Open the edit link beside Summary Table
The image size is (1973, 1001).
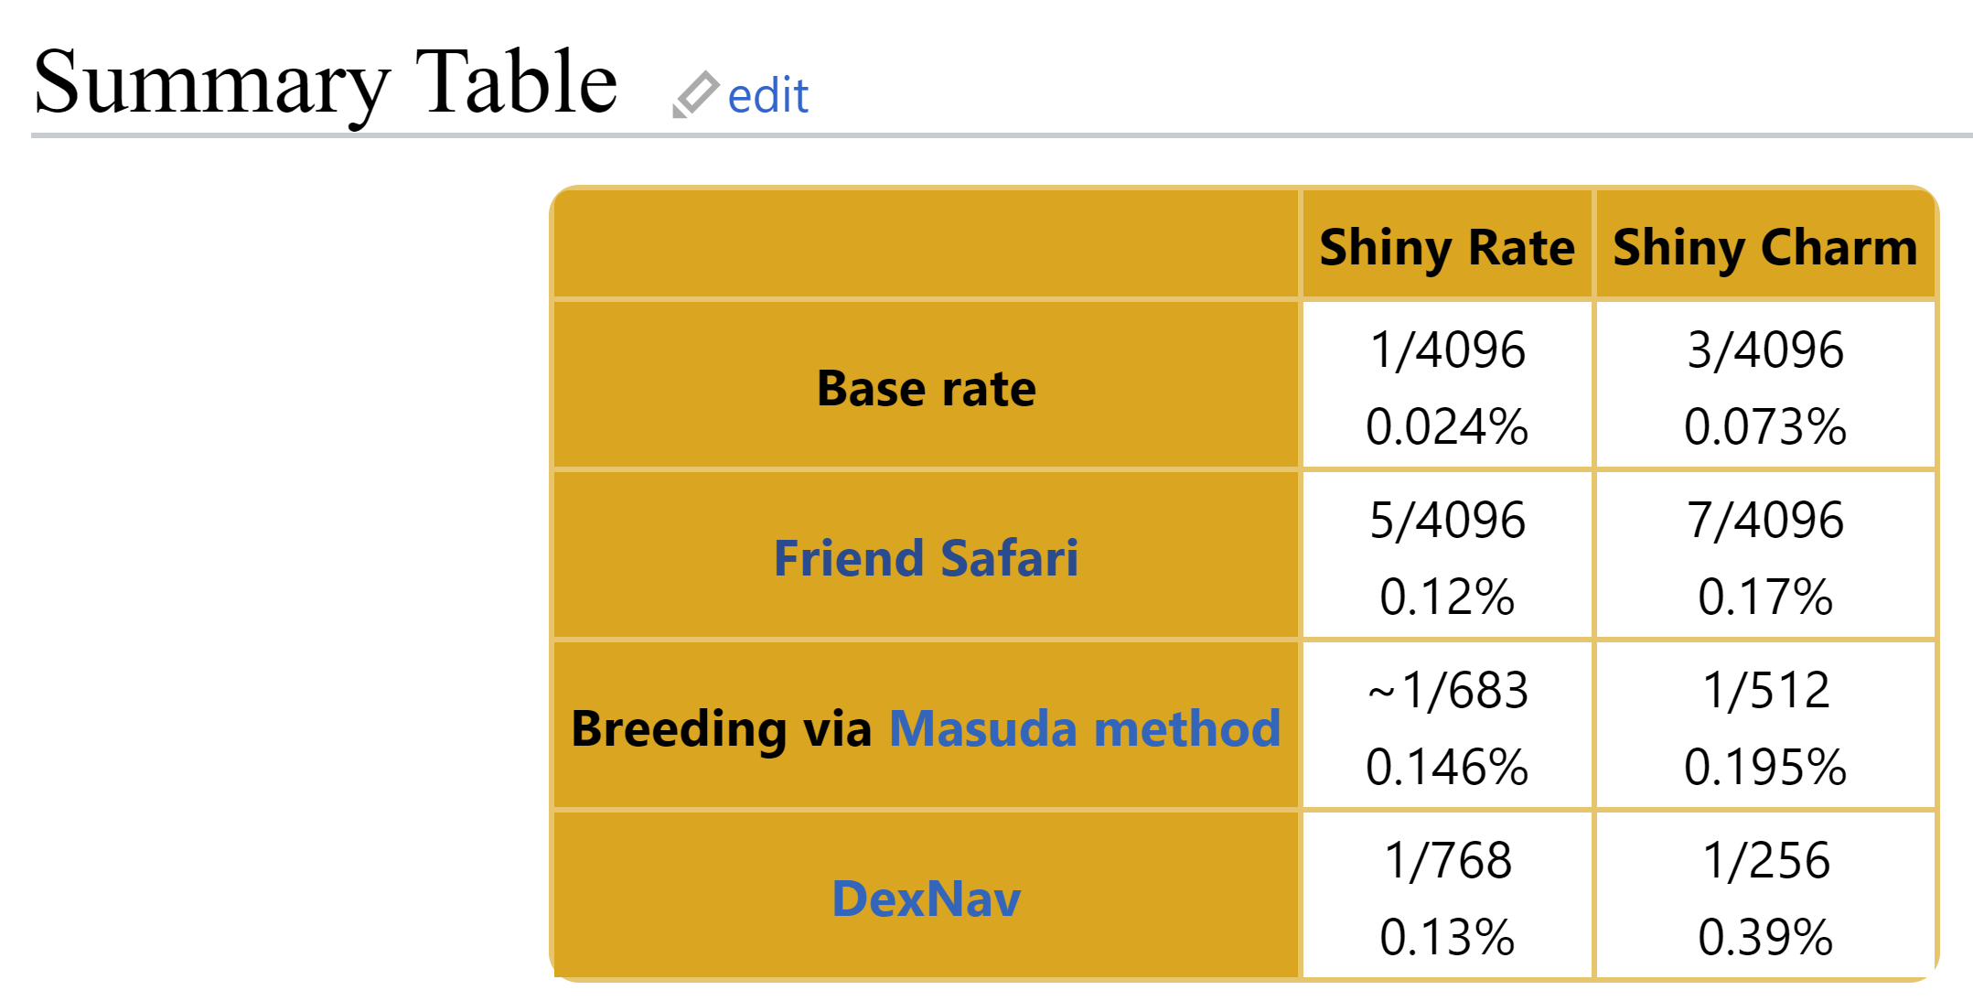[x=767, y=95]
